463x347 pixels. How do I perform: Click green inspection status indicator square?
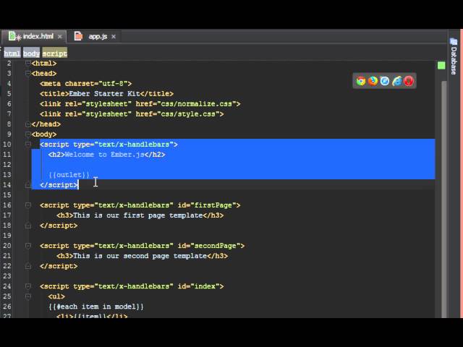[x=441, y=65]
